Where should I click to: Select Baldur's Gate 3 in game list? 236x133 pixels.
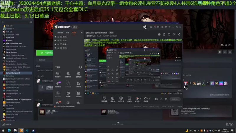(x=12, y=49)
